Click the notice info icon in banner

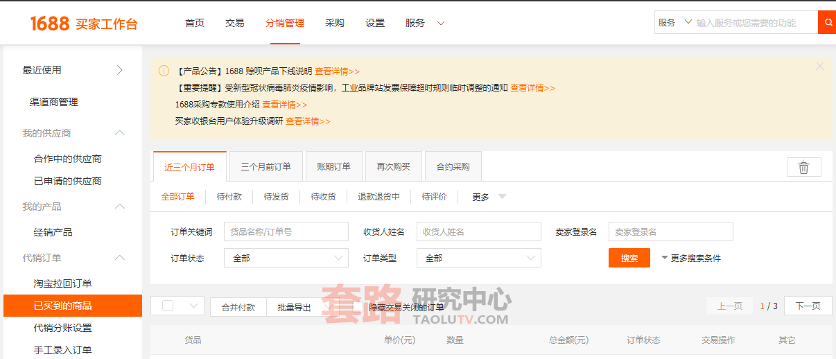point(164,71)
